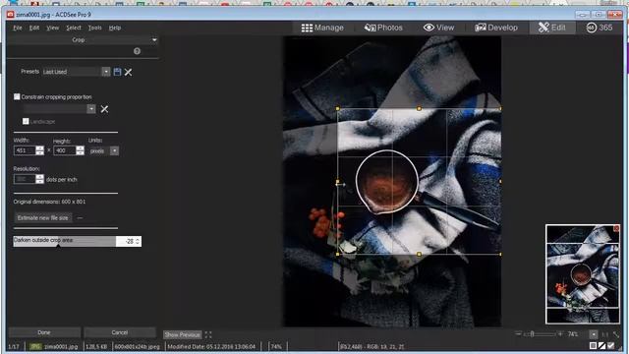
Task: Open the View menu
Action: tap(52, 28)
